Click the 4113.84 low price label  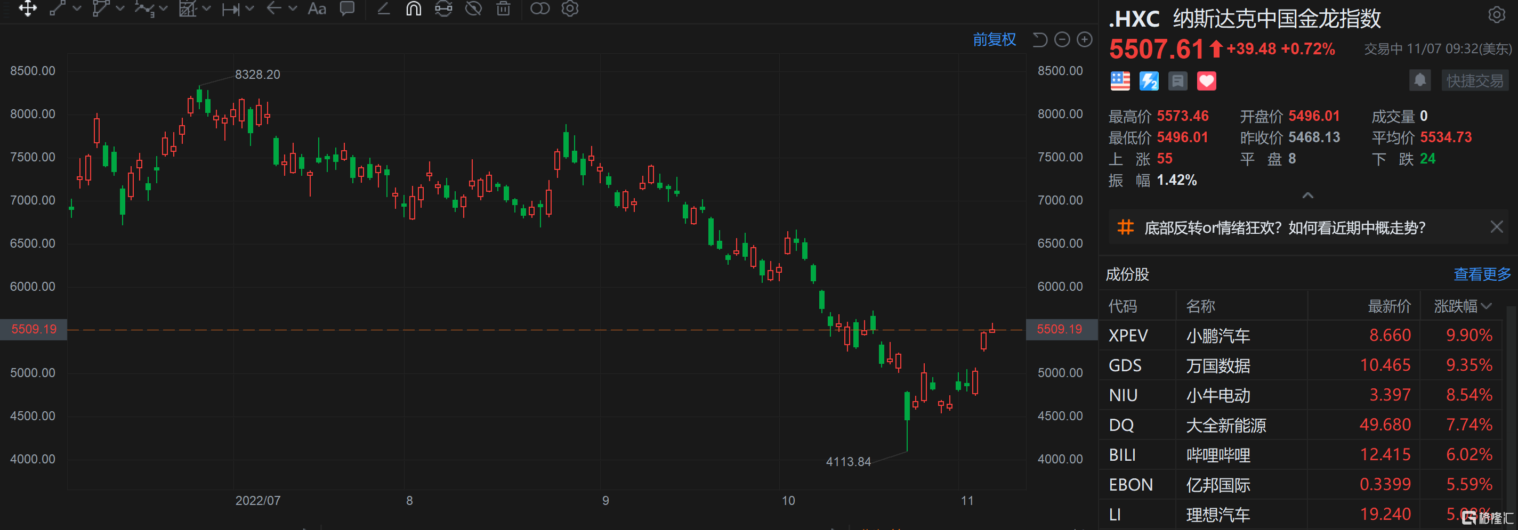(848, 462)
